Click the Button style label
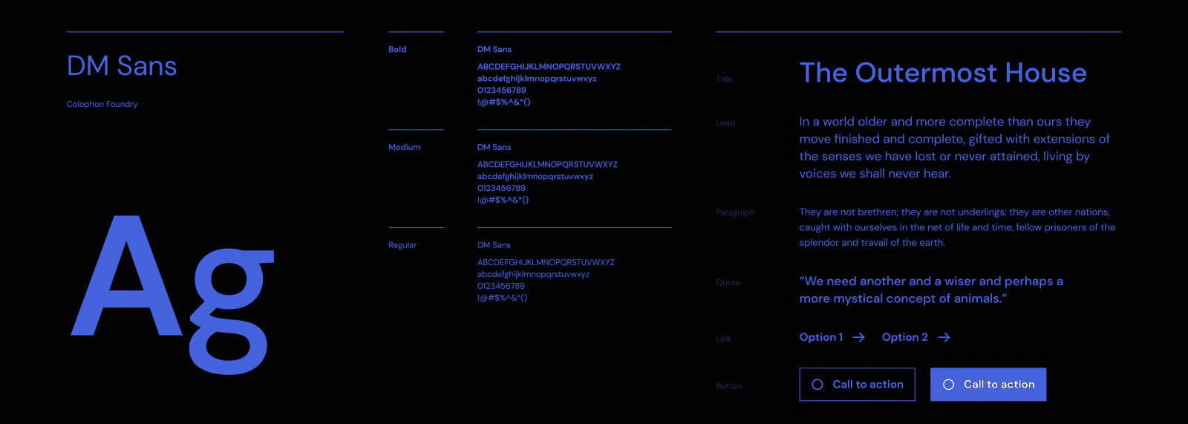 (728, 386)
